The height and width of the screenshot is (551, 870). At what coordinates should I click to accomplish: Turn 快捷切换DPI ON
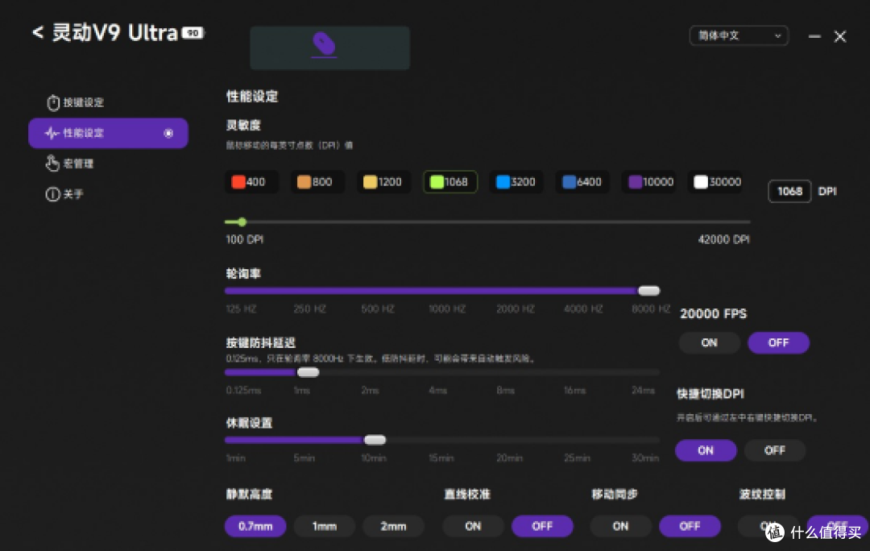click(x=706, y=450)
